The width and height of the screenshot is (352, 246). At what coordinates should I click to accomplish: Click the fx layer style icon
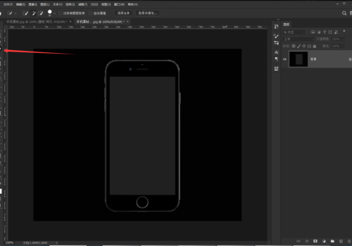pos(306,241)
